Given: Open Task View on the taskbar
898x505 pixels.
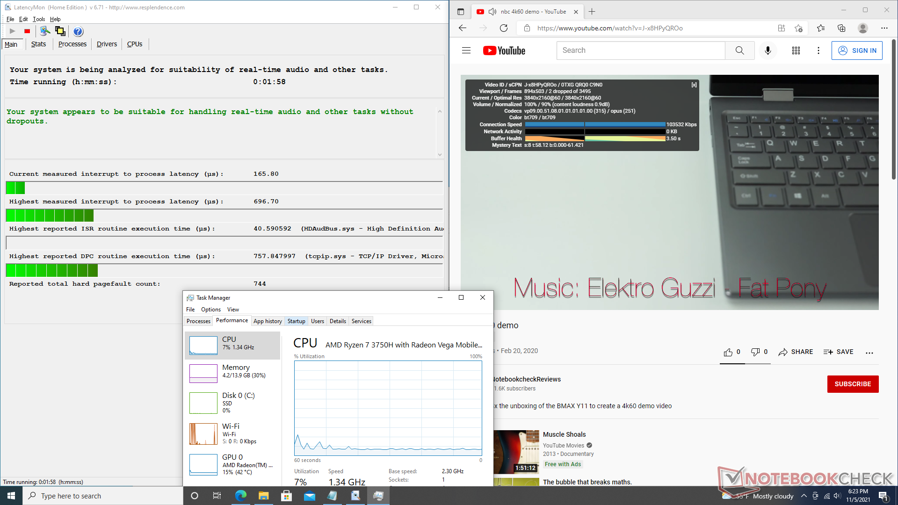Looking at the screenshot, I should point(217,496).
